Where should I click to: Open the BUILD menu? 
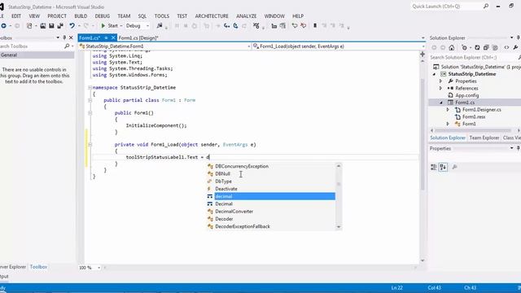pyautogui.click(x=81, y=16)
